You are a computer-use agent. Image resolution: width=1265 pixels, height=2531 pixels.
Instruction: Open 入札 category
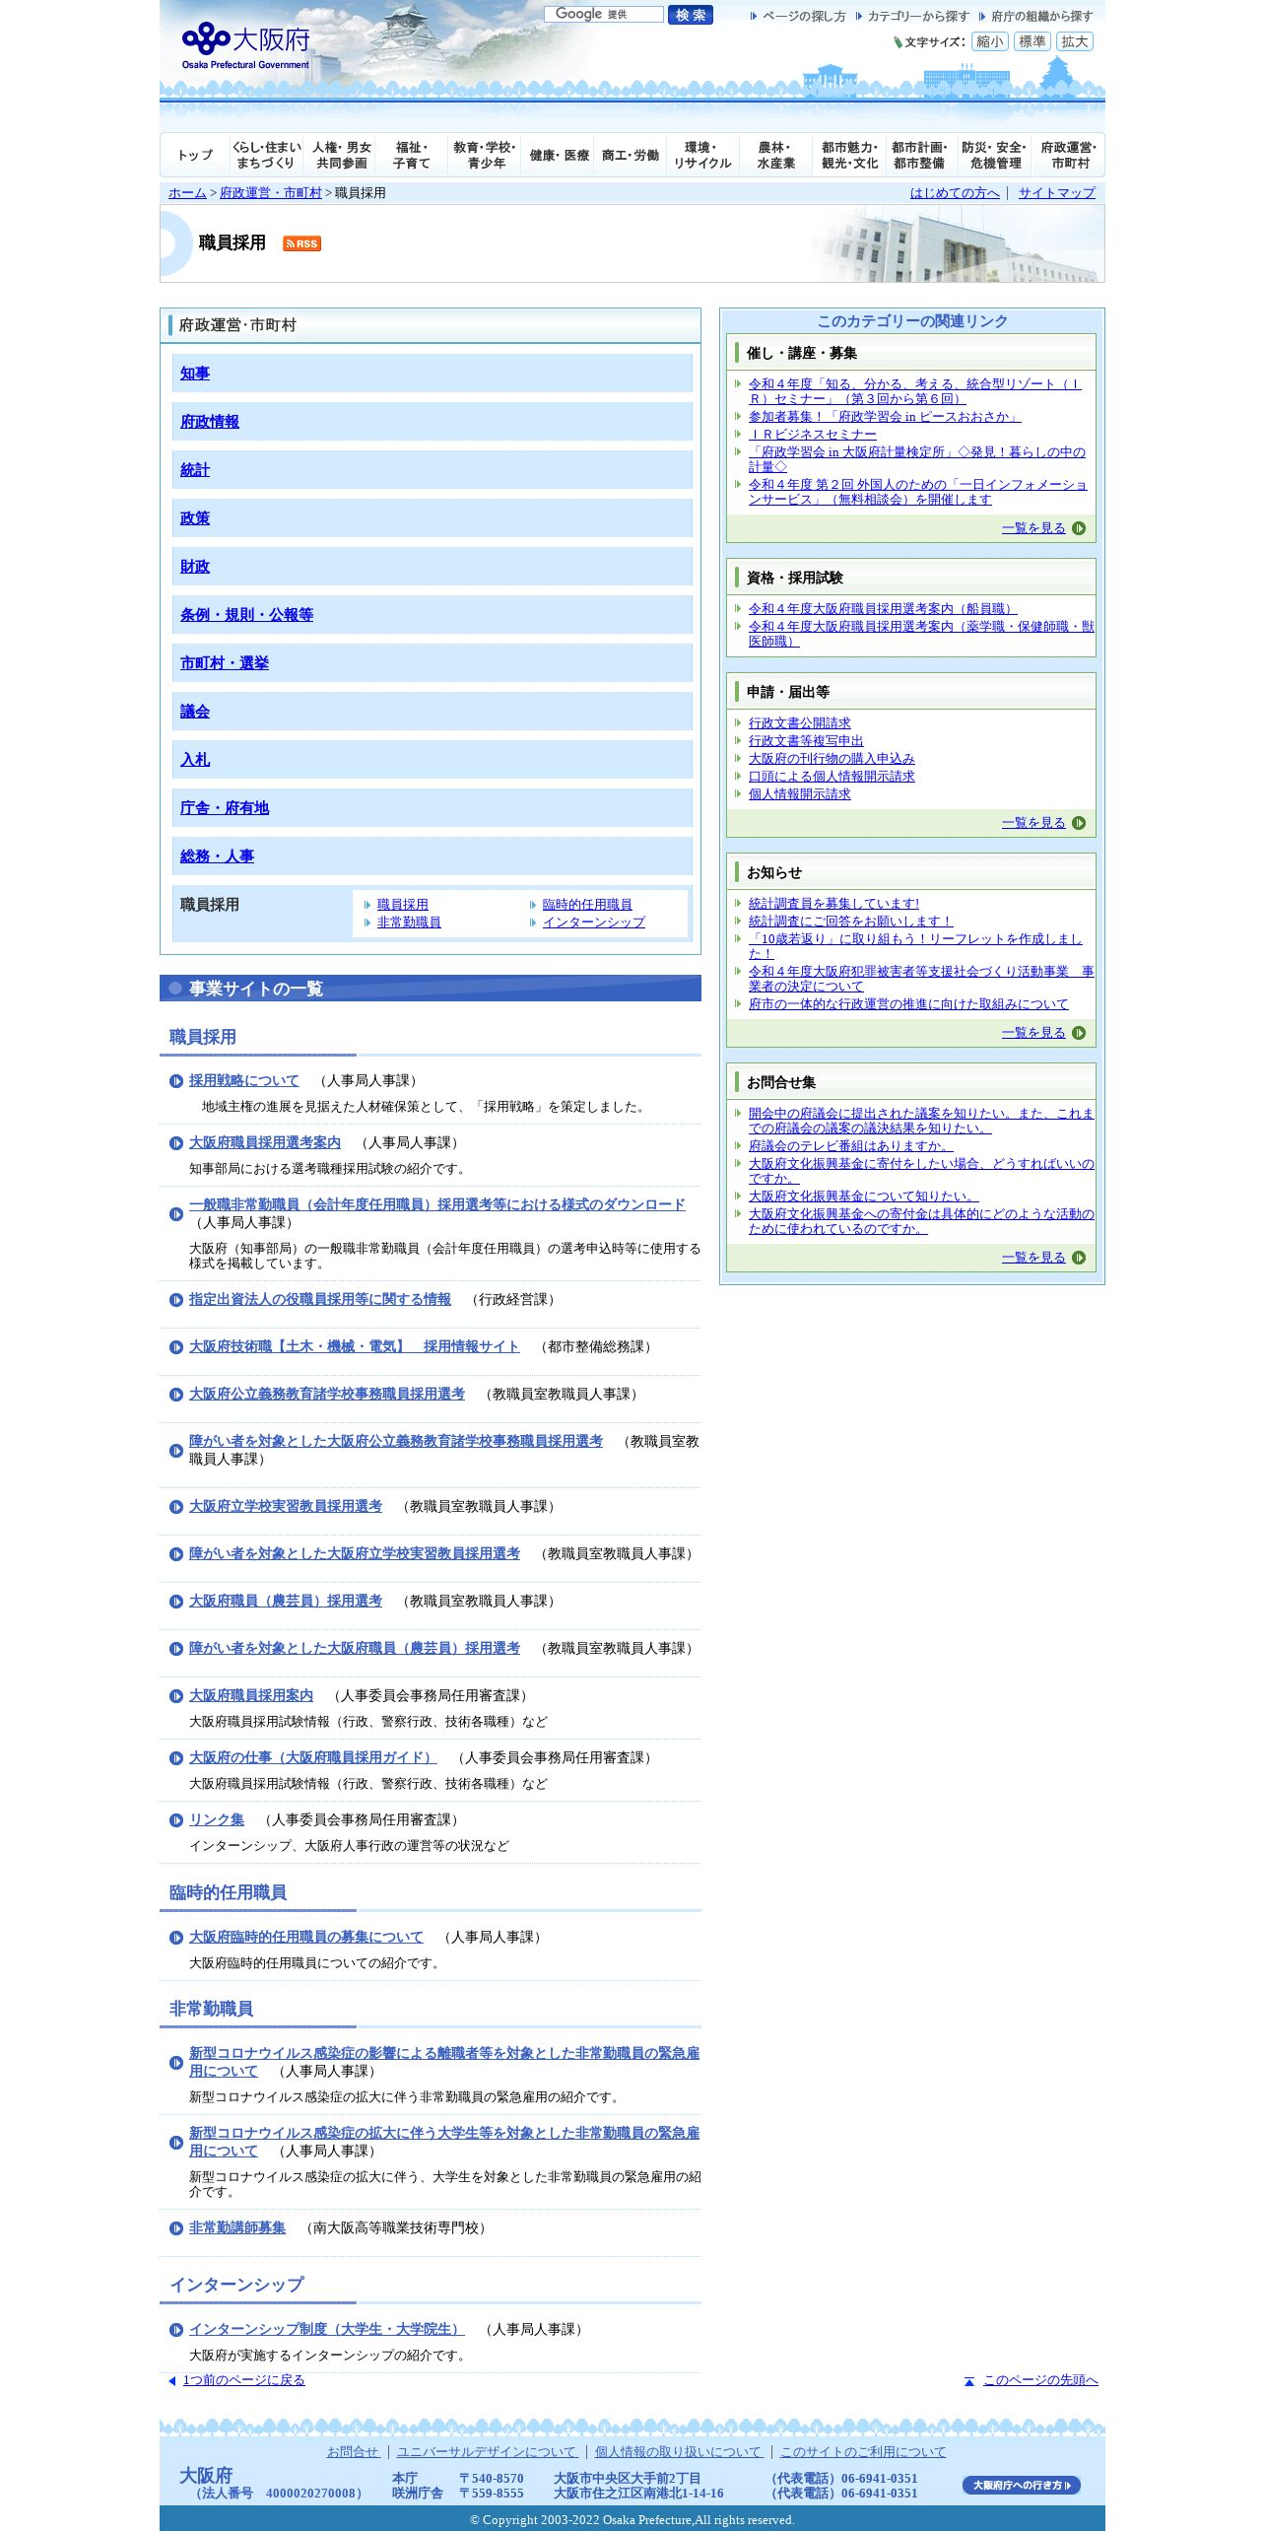[x=195, y=760]
